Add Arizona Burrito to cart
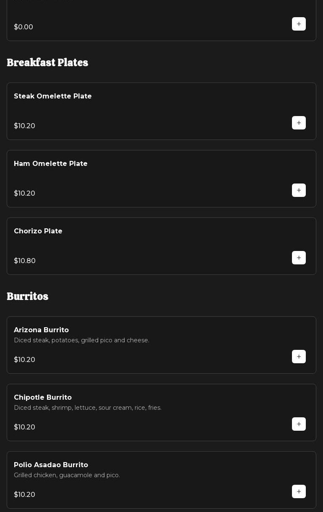This screenshot has height=512, width=323. (x=299, y=357)
